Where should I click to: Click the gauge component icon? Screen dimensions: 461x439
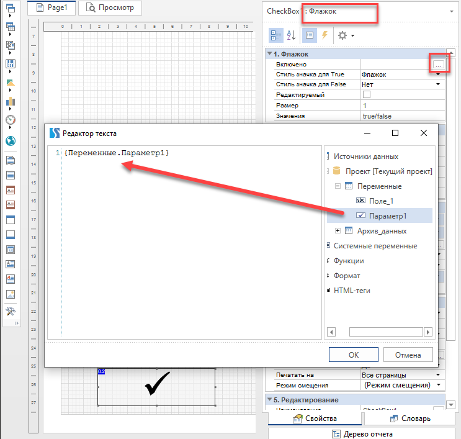(x=10, y=120)
